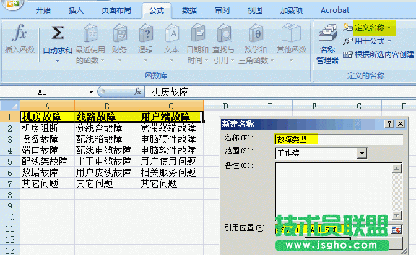Image resolution: width=416 pixels, height=255 pixels.
Task: Open Recently Used functions book icon
Action: [90, 33]
